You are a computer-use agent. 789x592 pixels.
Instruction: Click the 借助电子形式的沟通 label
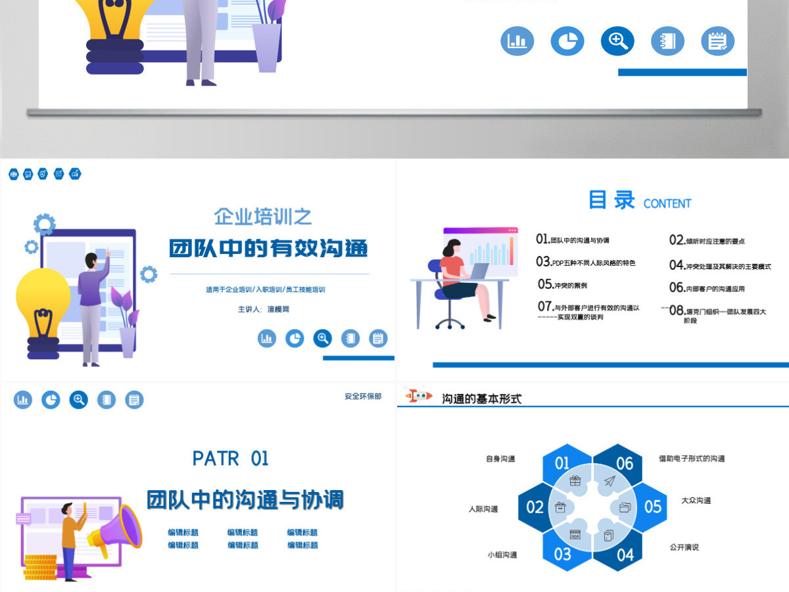pyautogui.click(x=692, y=458)
